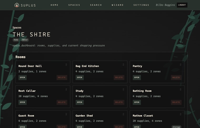200x128 pixels.
Task: Open the Bag End Kitchen room
Action: pos(79,78)
